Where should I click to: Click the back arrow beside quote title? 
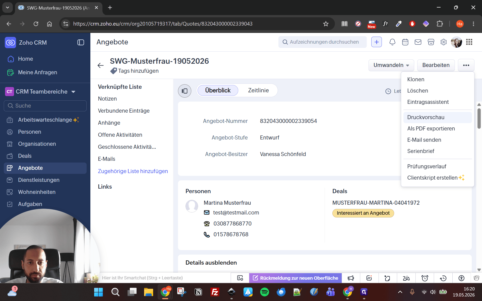click(x=101, y=65)
